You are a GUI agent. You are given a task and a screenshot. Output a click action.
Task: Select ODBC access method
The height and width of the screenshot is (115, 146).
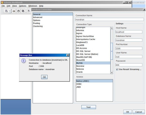[x=94, y=84]
